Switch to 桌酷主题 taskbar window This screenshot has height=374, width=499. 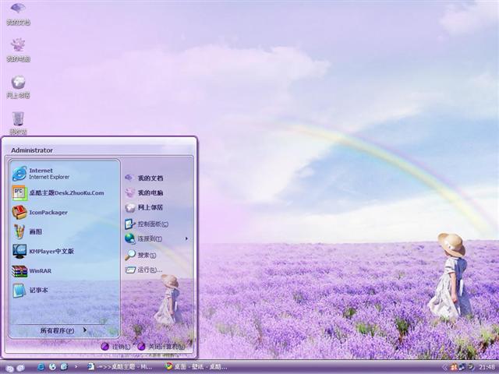tap(119, 367)
